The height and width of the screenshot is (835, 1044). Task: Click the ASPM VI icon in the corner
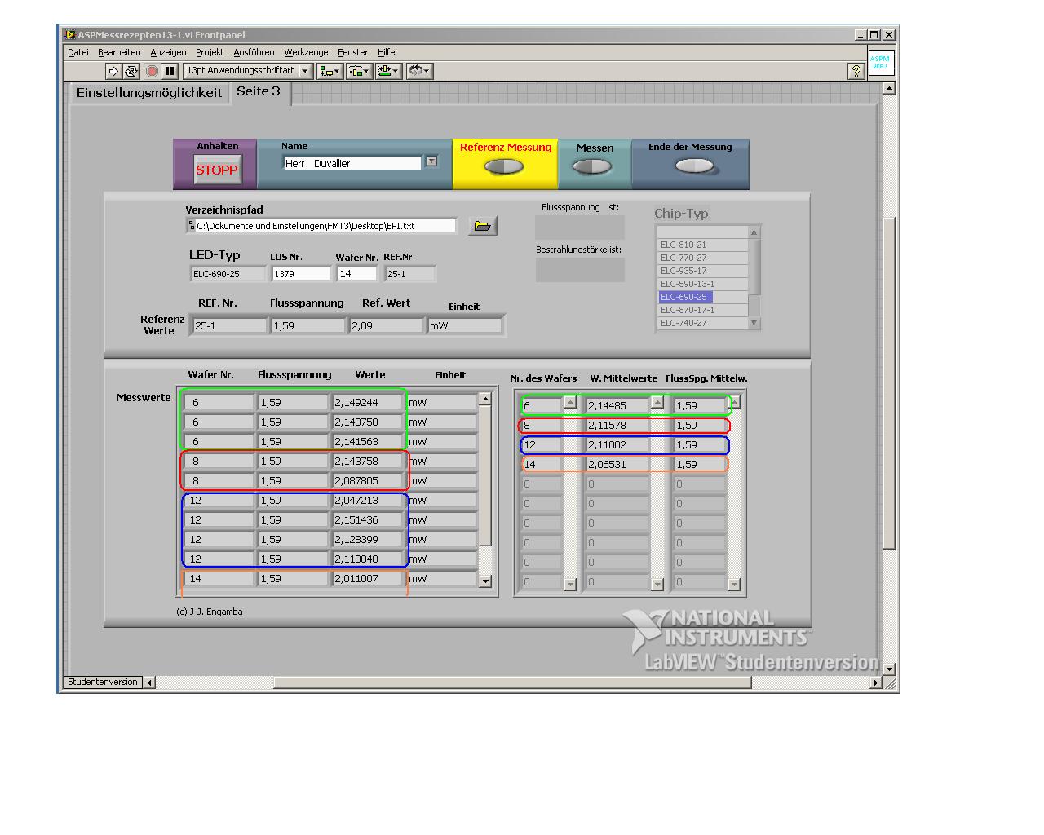tap(881, 63)
